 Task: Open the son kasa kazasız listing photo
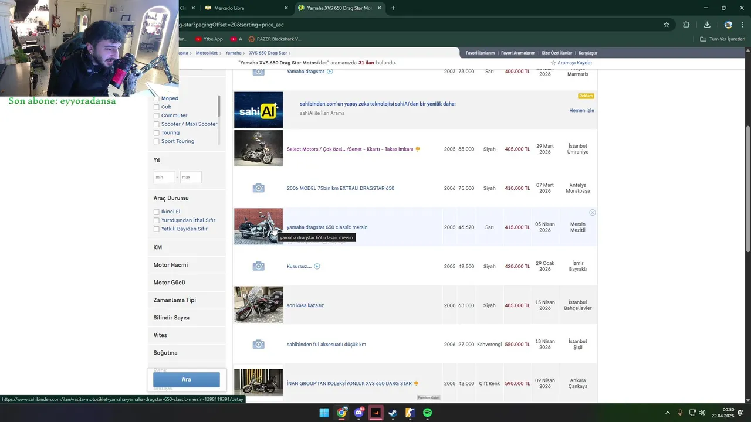click(258, 305)
